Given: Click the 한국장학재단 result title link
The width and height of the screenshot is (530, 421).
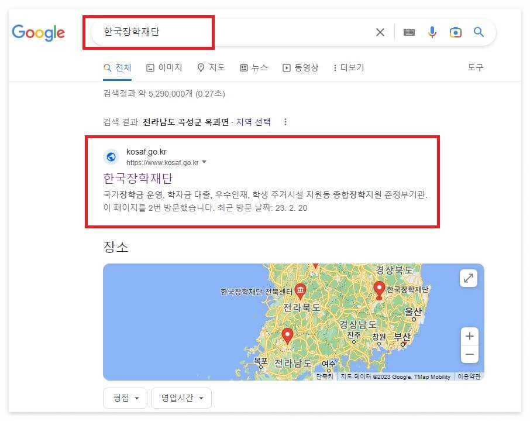Looking at the screenshot, I should click(x=138, y=178).
